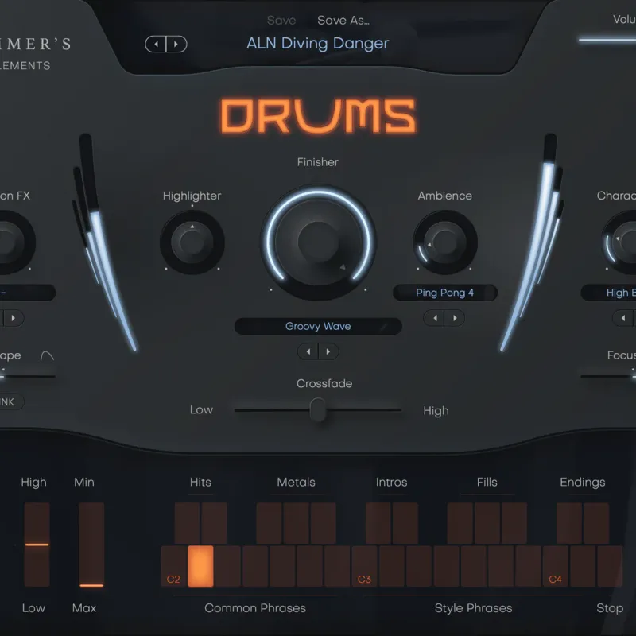Select next Finisher effect arrow under Groovy Wave
The image size is (636, 636).
point(328,351)
